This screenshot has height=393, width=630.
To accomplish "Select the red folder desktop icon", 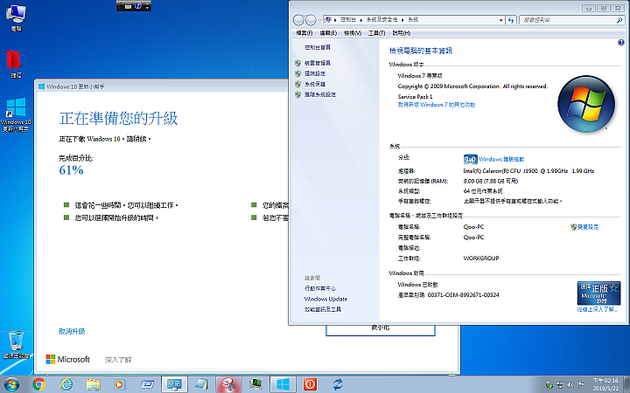I will (15, 64).
